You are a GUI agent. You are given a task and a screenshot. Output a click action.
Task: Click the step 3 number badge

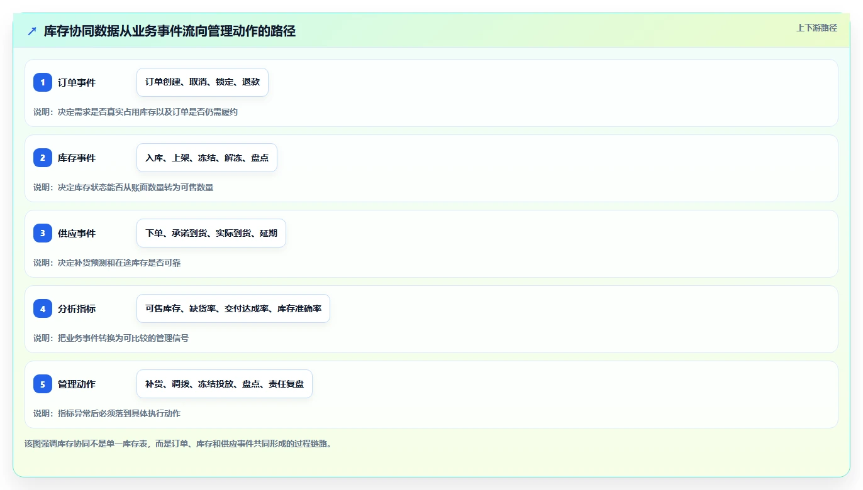click(43, 233)
